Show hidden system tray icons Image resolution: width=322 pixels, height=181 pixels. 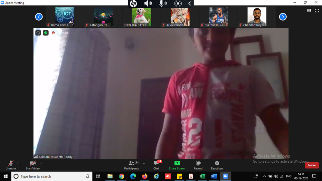click(x=264, y=176)
